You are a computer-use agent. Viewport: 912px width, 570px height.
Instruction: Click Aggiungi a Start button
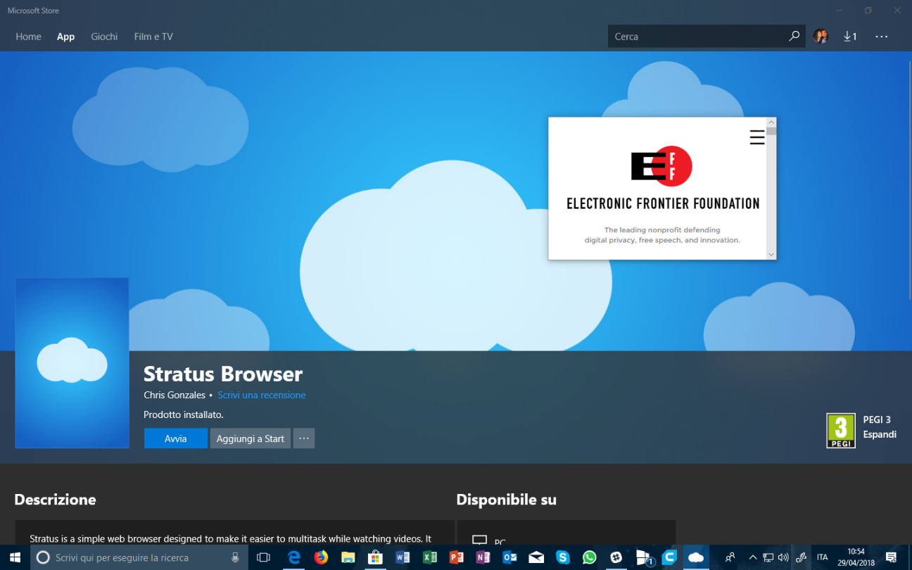pyautogui.click(x=250, y=438)
